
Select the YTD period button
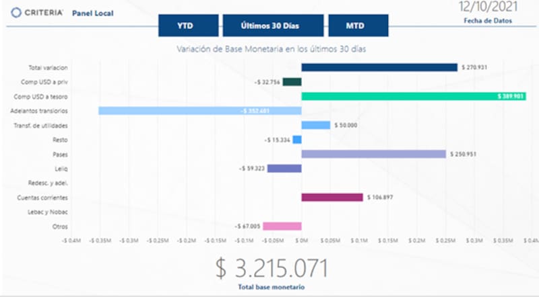[x=188, y=26]
